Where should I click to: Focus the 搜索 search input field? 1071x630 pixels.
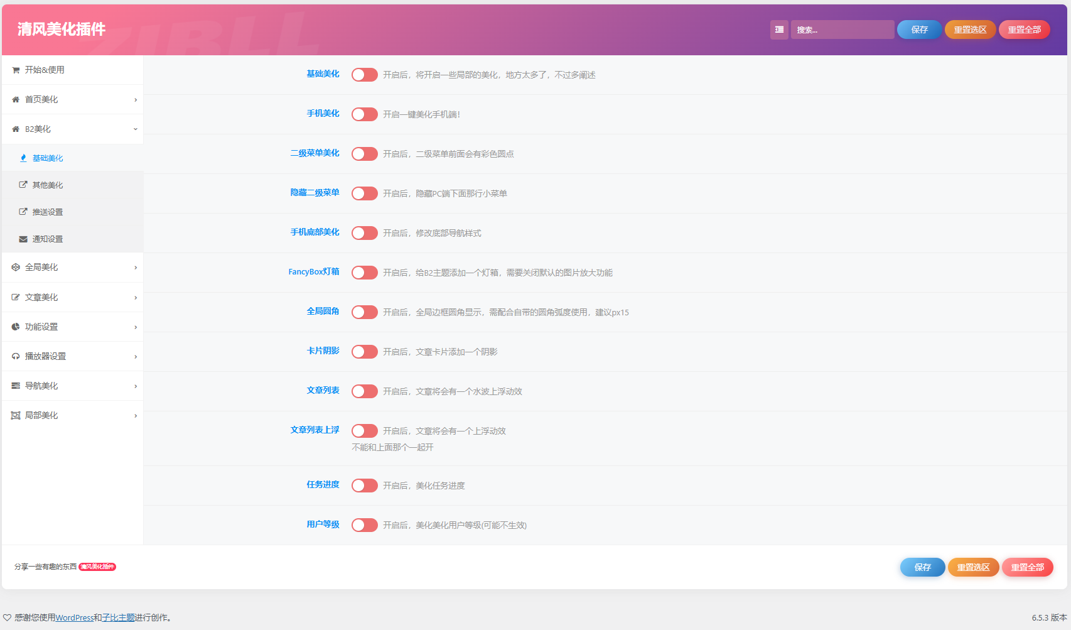pos(842,30)
